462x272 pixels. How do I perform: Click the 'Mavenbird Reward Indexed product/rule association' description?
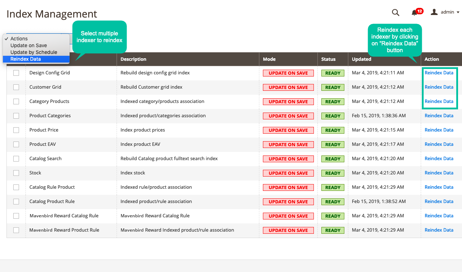[x=177, y=230]
